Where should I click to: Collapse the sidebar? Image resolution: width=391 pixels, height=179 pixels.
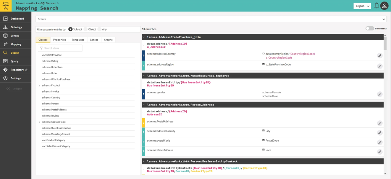[14, 89]
